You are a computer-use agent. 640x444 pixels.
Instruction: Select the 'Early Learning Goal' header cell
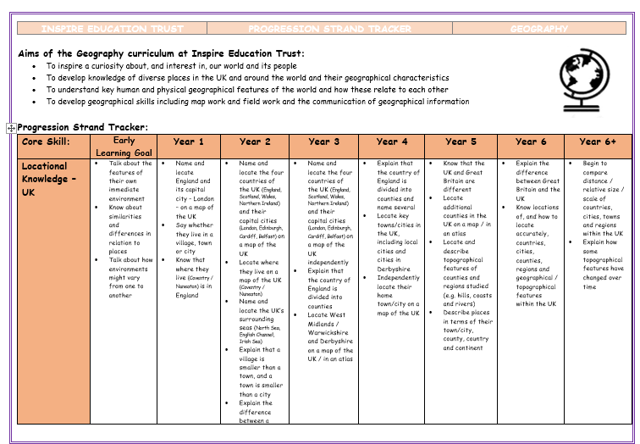click(124, 147)
